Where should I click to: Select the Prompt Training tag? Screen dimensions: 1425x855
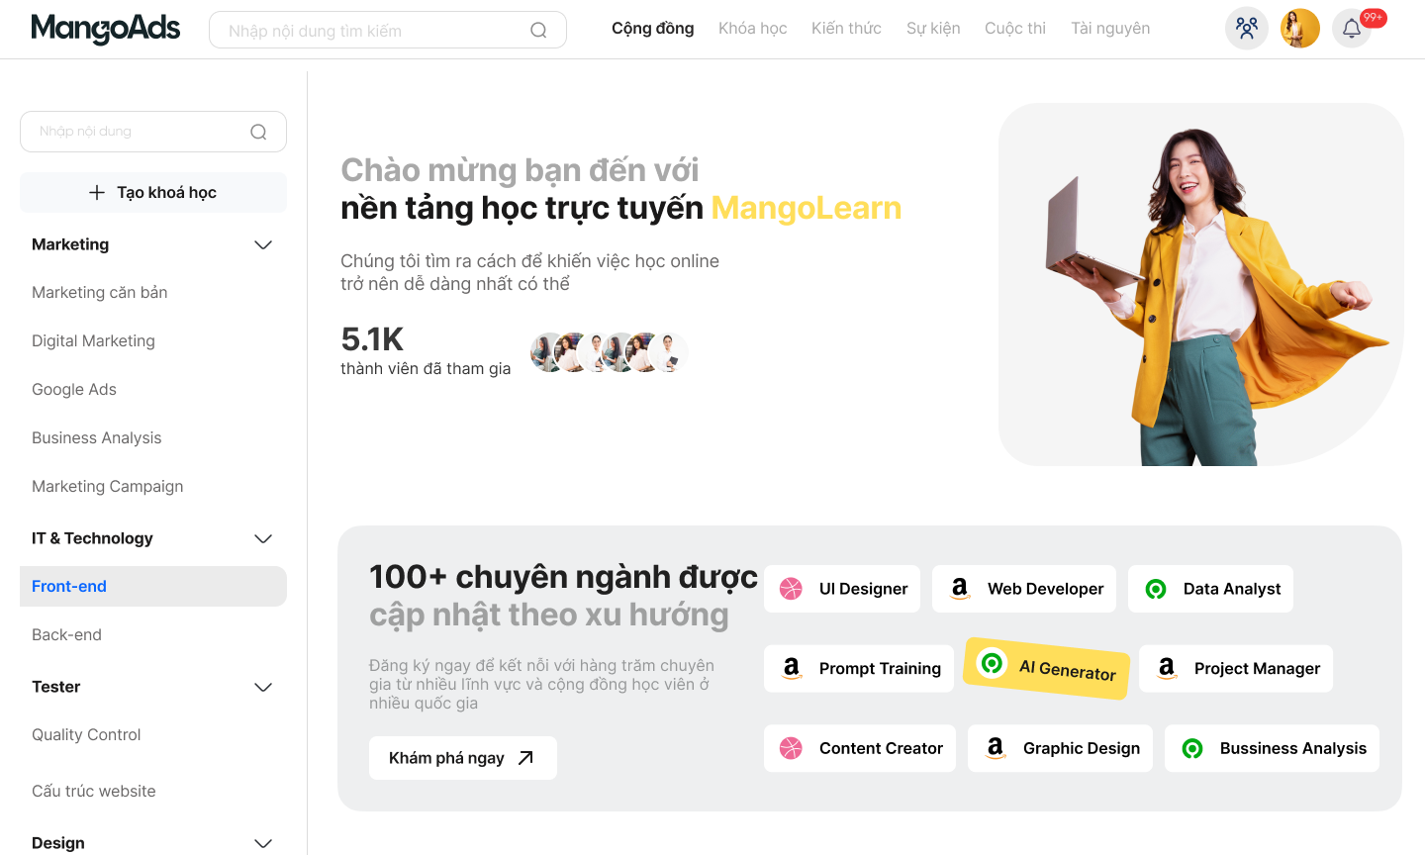859,669
